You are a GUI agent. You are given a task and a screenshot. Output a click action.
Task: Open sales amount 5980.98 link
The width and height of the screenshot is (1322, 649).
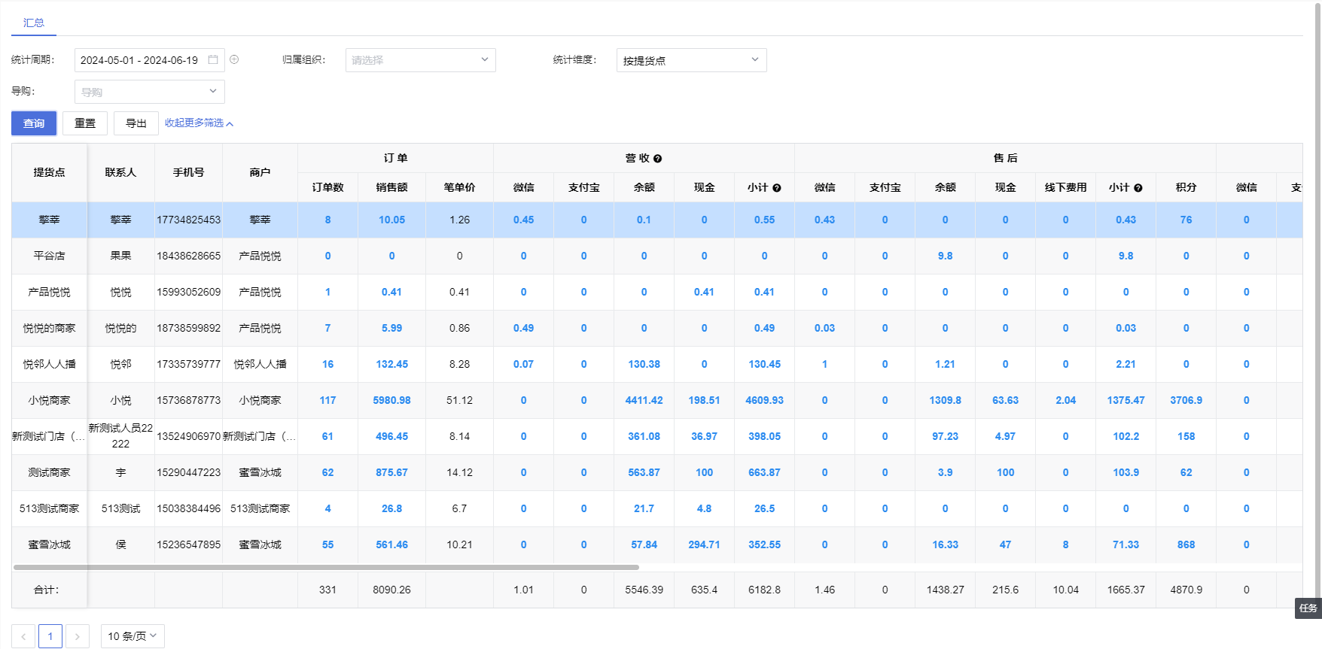[x=391, y=400]
